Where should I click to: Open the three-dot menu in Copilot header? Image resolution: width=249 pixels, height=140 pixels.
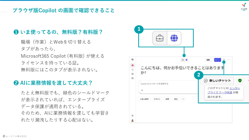pos(229,60)
